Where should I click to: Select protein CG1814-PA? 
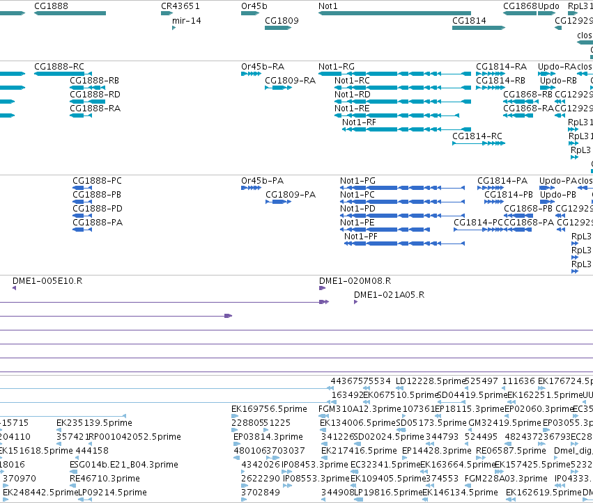(x=491, y=188)
